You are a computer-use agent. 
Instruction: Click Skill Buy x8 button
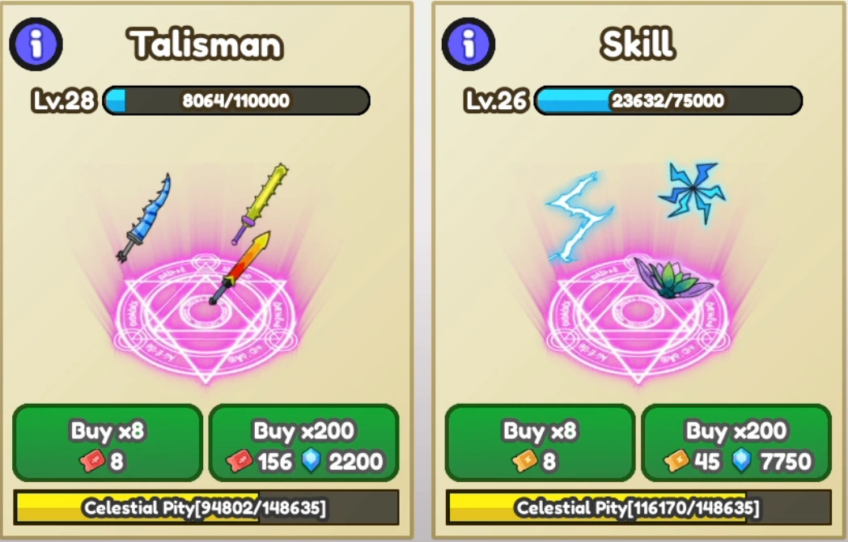(541, 443)
